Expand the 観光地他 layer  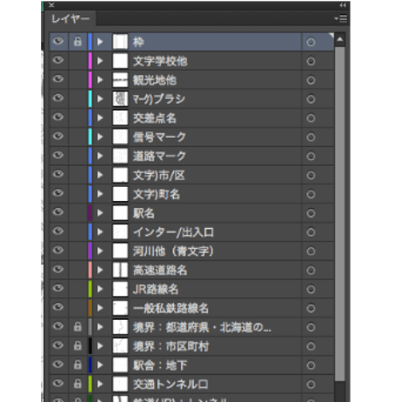point(100,80)
